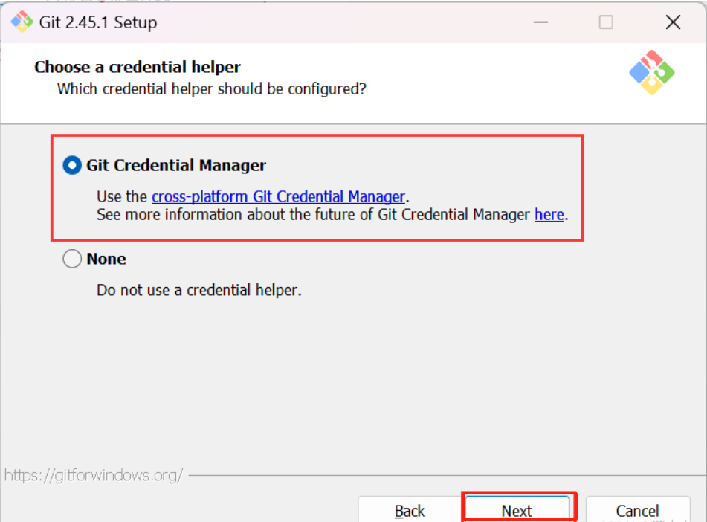Click the greyed-out maximize window button
The height and width of the screenshot is (522, 707).
tap(606, 22)
